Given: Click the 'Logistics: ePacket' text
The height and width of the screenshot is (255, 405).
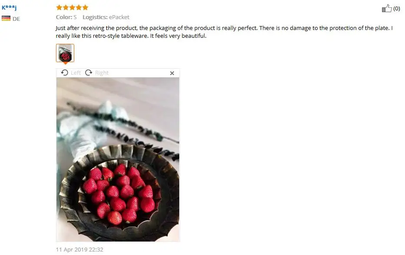Looking at the screenshot, I should 106,17.
